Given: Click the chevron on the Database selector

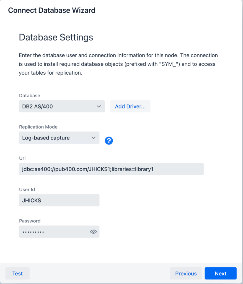Looking at the screenshot, I should tap(99, 106).
